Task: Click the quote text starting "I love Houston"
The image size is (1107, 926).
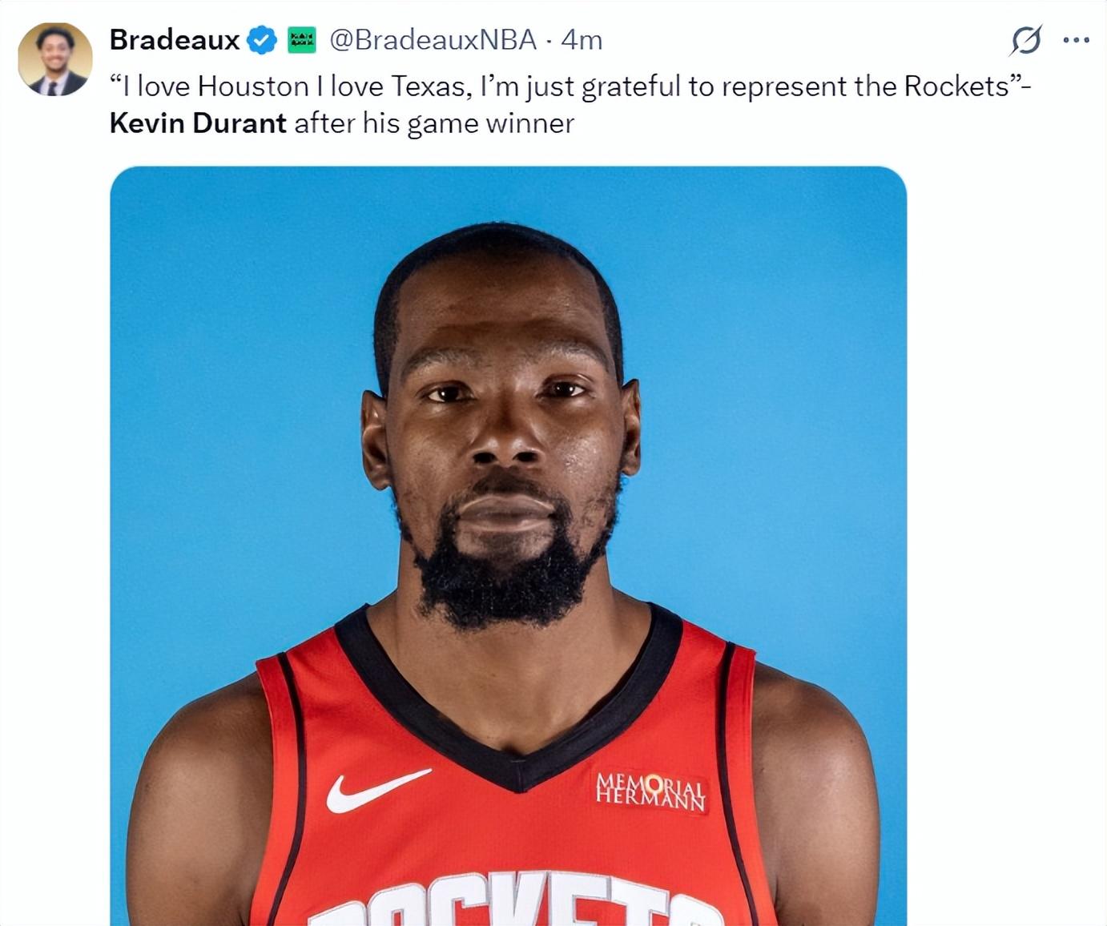Action: click(x=570, y=87)
